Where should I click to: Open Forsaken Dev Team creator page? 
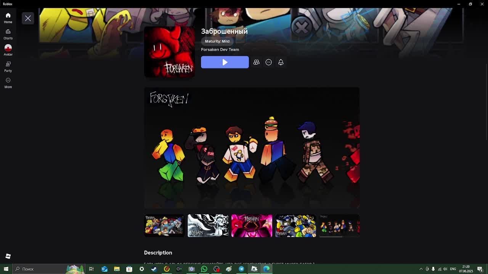(220, 49)
